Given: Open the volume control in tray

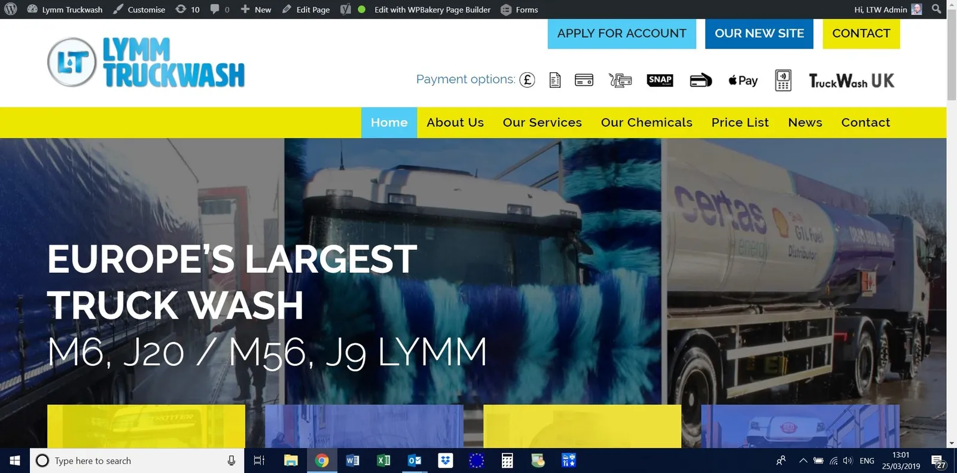Looking at the screenshot, I should 848,460.
